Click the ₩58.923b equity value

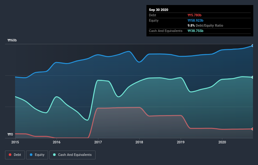pyautogui.click(x=195, y=20)
